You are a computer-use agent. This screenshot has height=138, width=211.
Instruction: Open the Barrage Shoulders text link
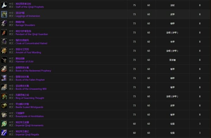coord(25,25)
